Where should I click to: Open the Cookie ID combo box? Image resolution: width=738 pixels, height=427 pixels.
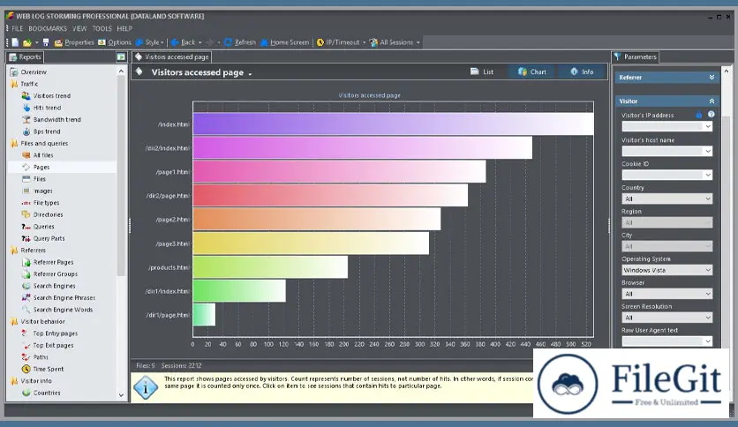pos(666,175)
